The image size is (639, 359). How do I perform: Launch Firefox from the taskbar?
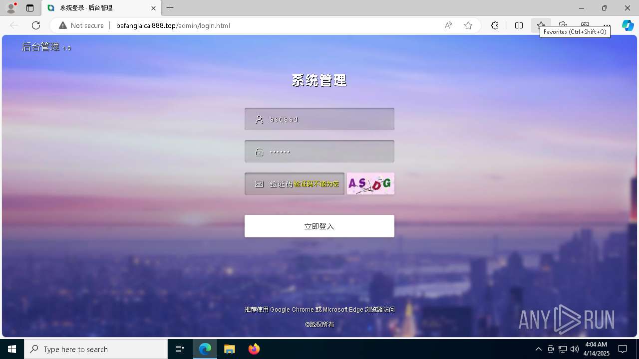coord(254,349)
